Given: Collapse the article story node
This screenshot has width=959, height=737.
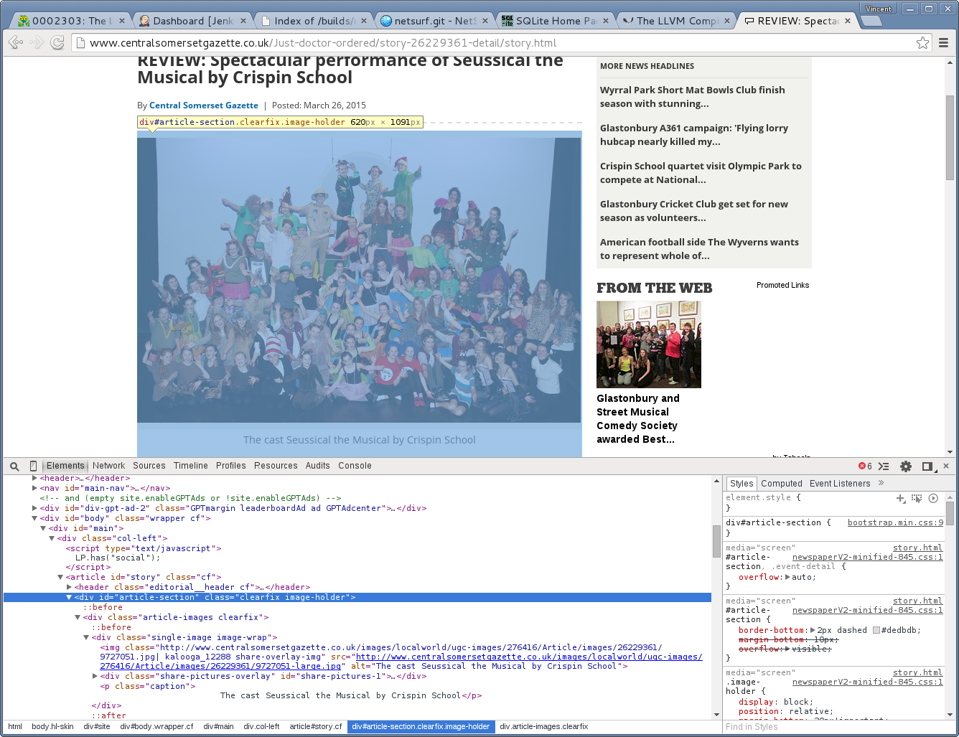Looking at the screenshot, I should pyautogui.click(x=60, y=577).
